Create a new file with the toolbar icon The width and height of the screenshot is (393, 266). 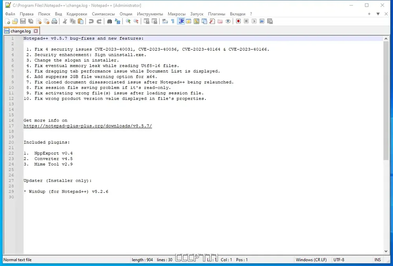click(x=7, y=21)
